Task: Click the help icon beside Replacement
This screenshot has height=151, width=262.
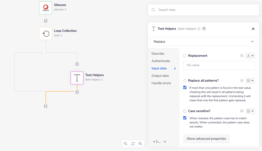Action: [242, 56]
